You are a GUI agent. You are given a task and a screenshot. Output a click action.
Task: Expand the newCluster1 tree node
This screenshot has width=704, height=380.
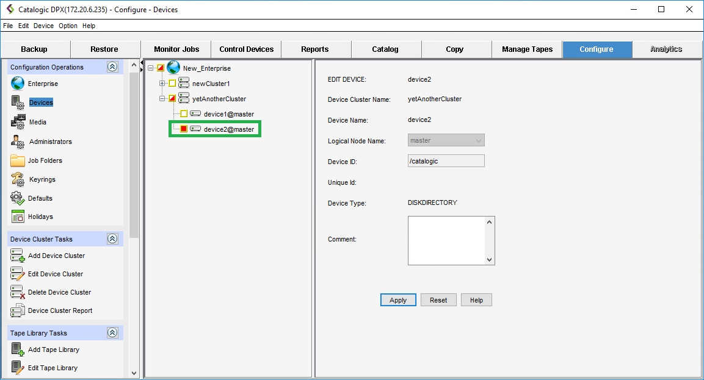162,84
